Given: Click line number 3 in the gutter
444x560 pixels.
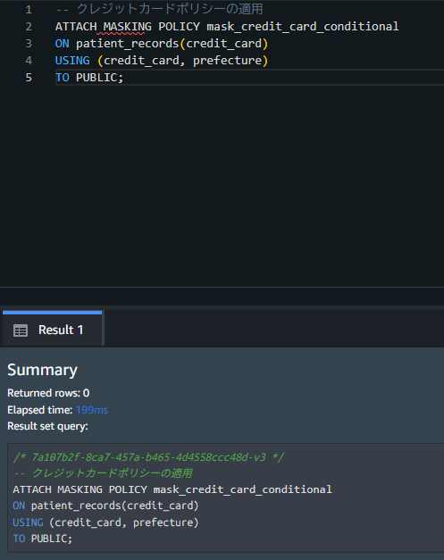Looking at the screenshot, I should (x=29, y=44).
